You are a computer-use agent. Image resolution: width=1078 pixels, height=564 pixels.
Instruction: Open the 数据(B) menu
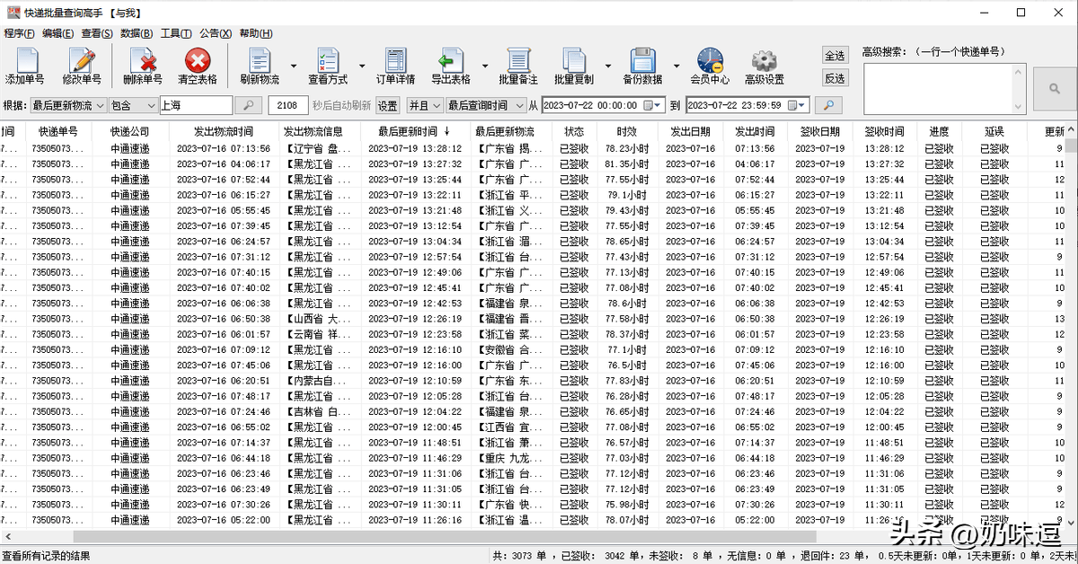[x=136, y=33]
